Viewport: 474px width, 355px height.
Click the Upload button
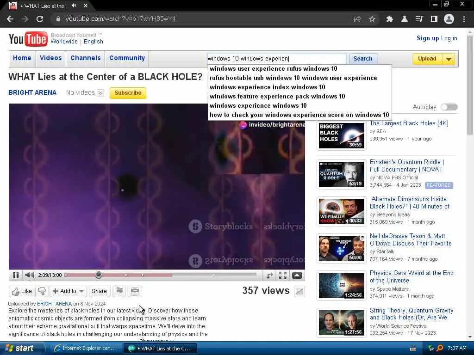[x=427, y=59]
